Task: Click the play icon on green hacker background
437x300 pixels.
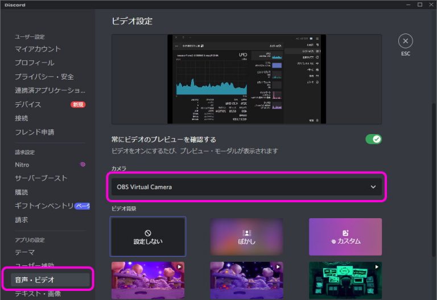Action: (x=377, y=266)
